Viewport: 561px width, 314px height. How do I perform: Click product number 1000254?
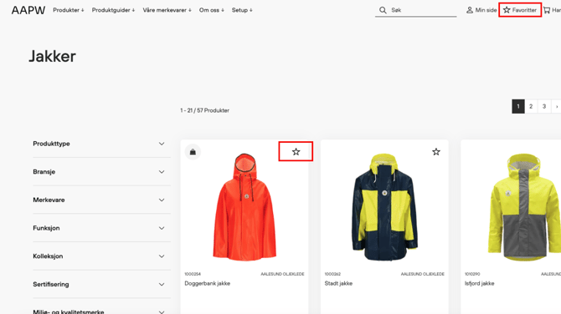tap(193, 274)
